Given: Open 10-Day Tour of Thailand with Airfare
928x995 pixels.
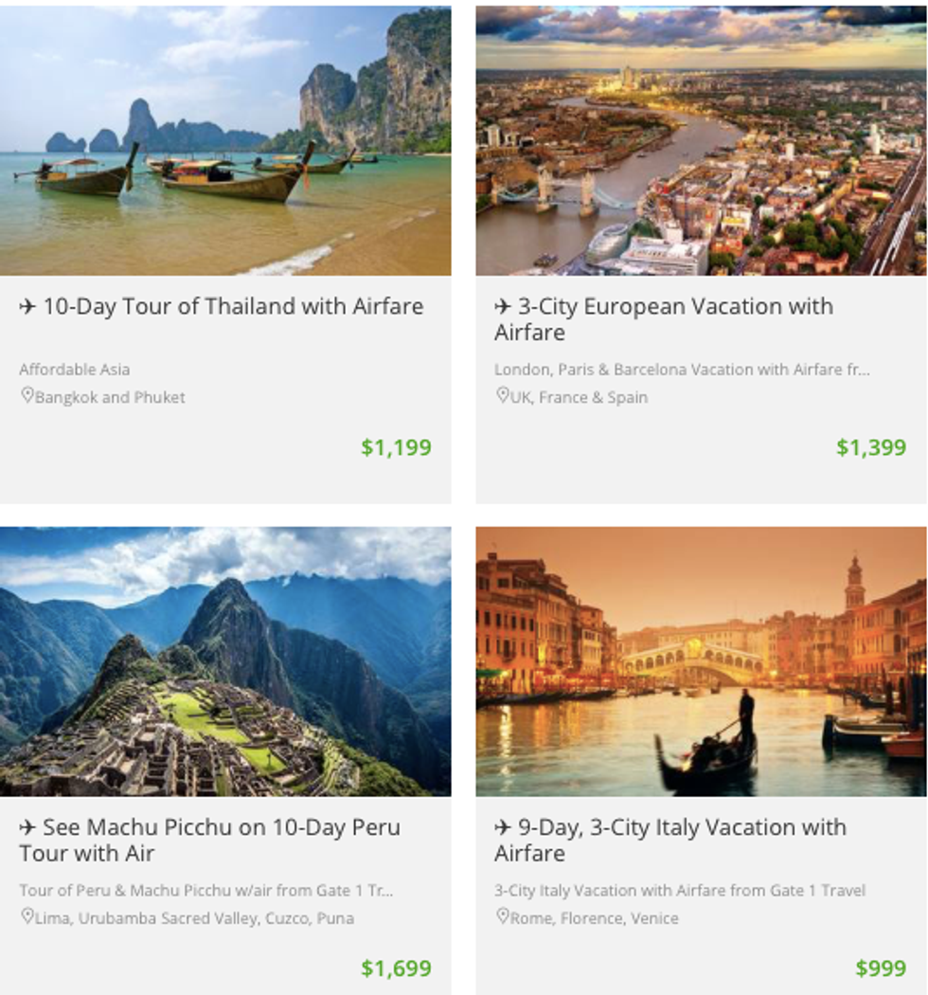Looking at the screenshot, I should pyautogui.click(x=233, y=307).
